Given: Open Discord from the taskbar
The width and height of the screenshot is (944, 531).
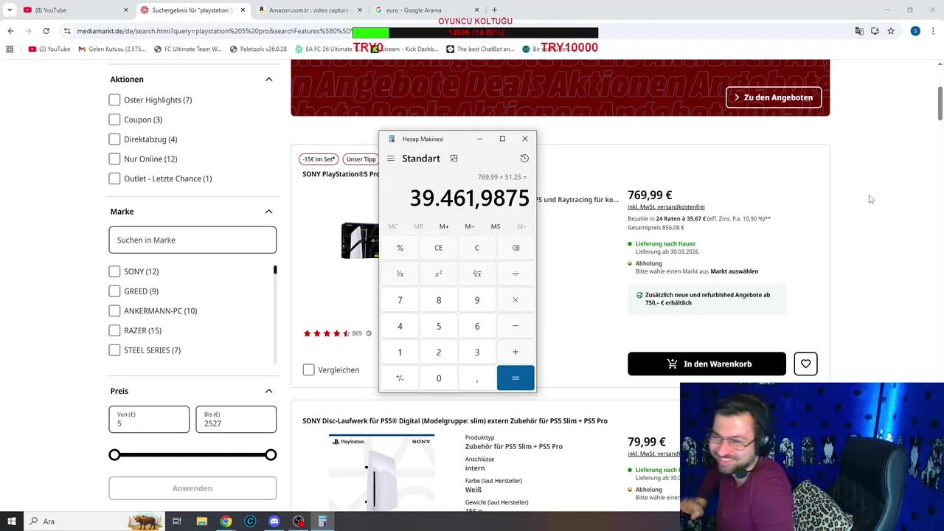Looking at the screenshot, I should point(274,521).
